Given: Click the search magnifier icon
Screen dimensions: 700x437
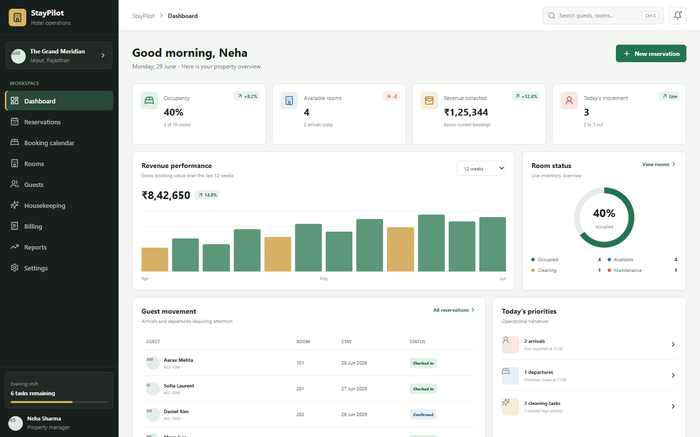Looking at the screenshot, I should [552, 16].
